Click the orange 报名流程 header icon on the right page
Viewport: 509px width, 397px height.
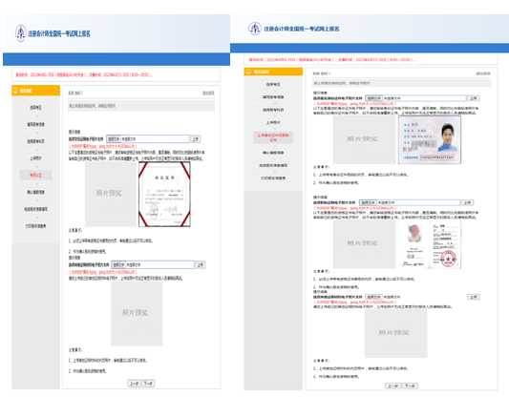tap(248, 72)
